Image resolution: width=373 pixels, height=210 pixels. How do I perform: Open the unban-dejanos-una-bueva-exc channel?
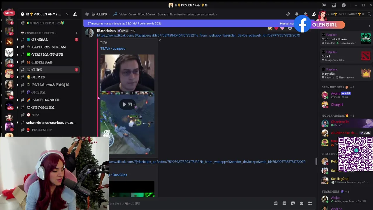[x=49, y=123]
